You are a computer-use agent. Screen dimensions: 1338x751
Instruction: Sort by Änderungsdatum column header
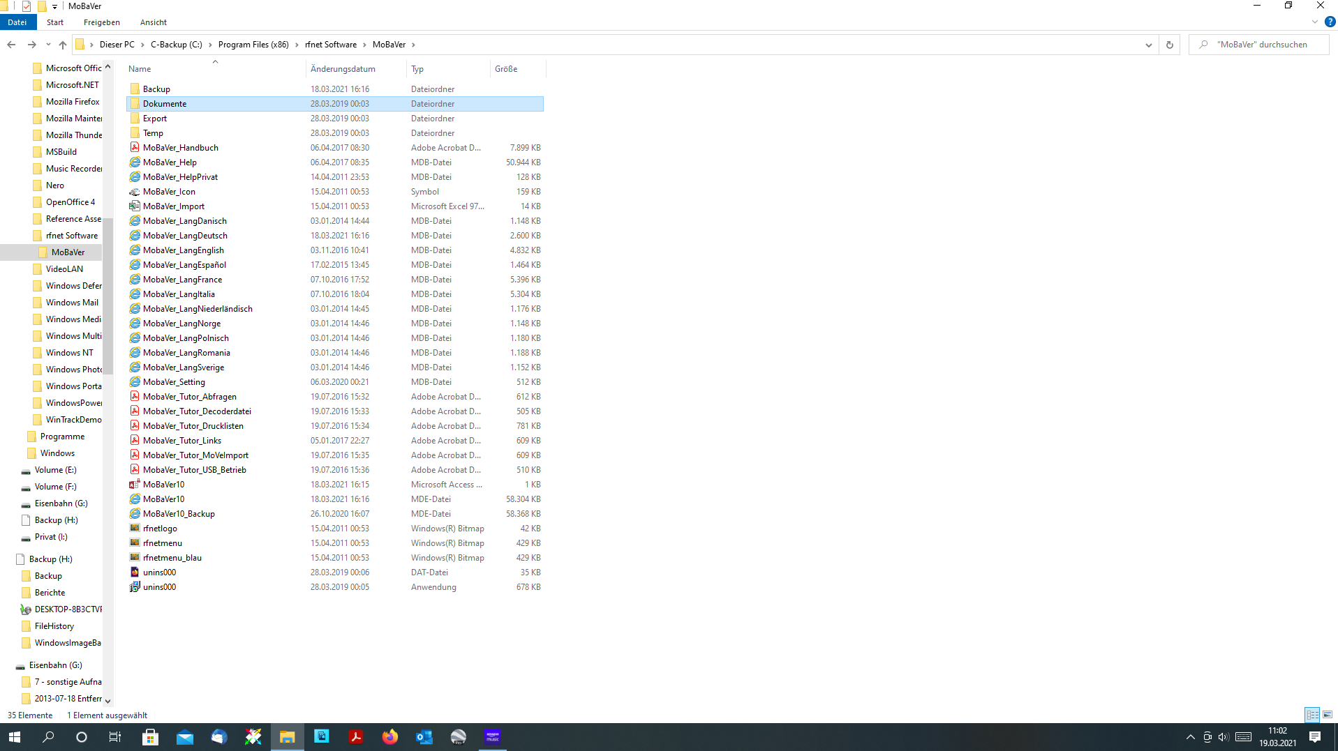tap(356, 68)
